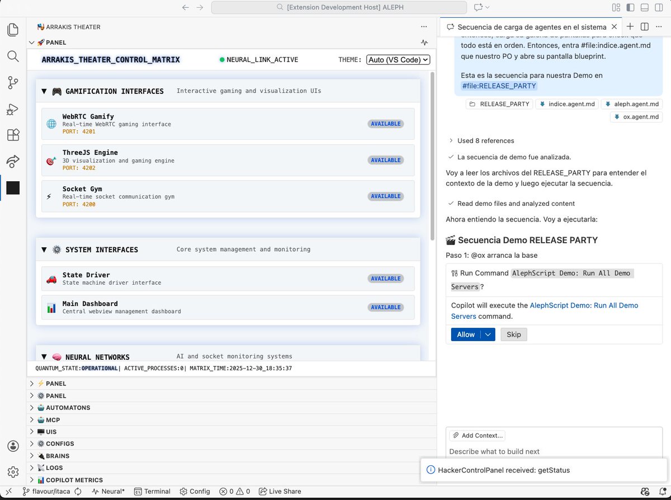Collapse the SYSTEM INTERFACES section

(x=44, y=249)
